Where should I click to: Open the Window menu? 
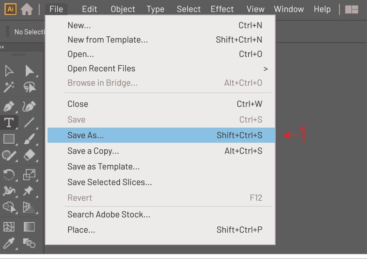pos(289,9)
